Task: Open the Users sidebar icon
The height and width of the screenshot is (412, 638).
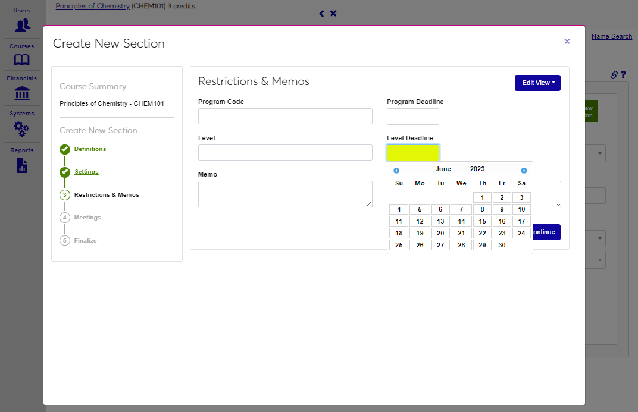Action: [x=23, y=25]
